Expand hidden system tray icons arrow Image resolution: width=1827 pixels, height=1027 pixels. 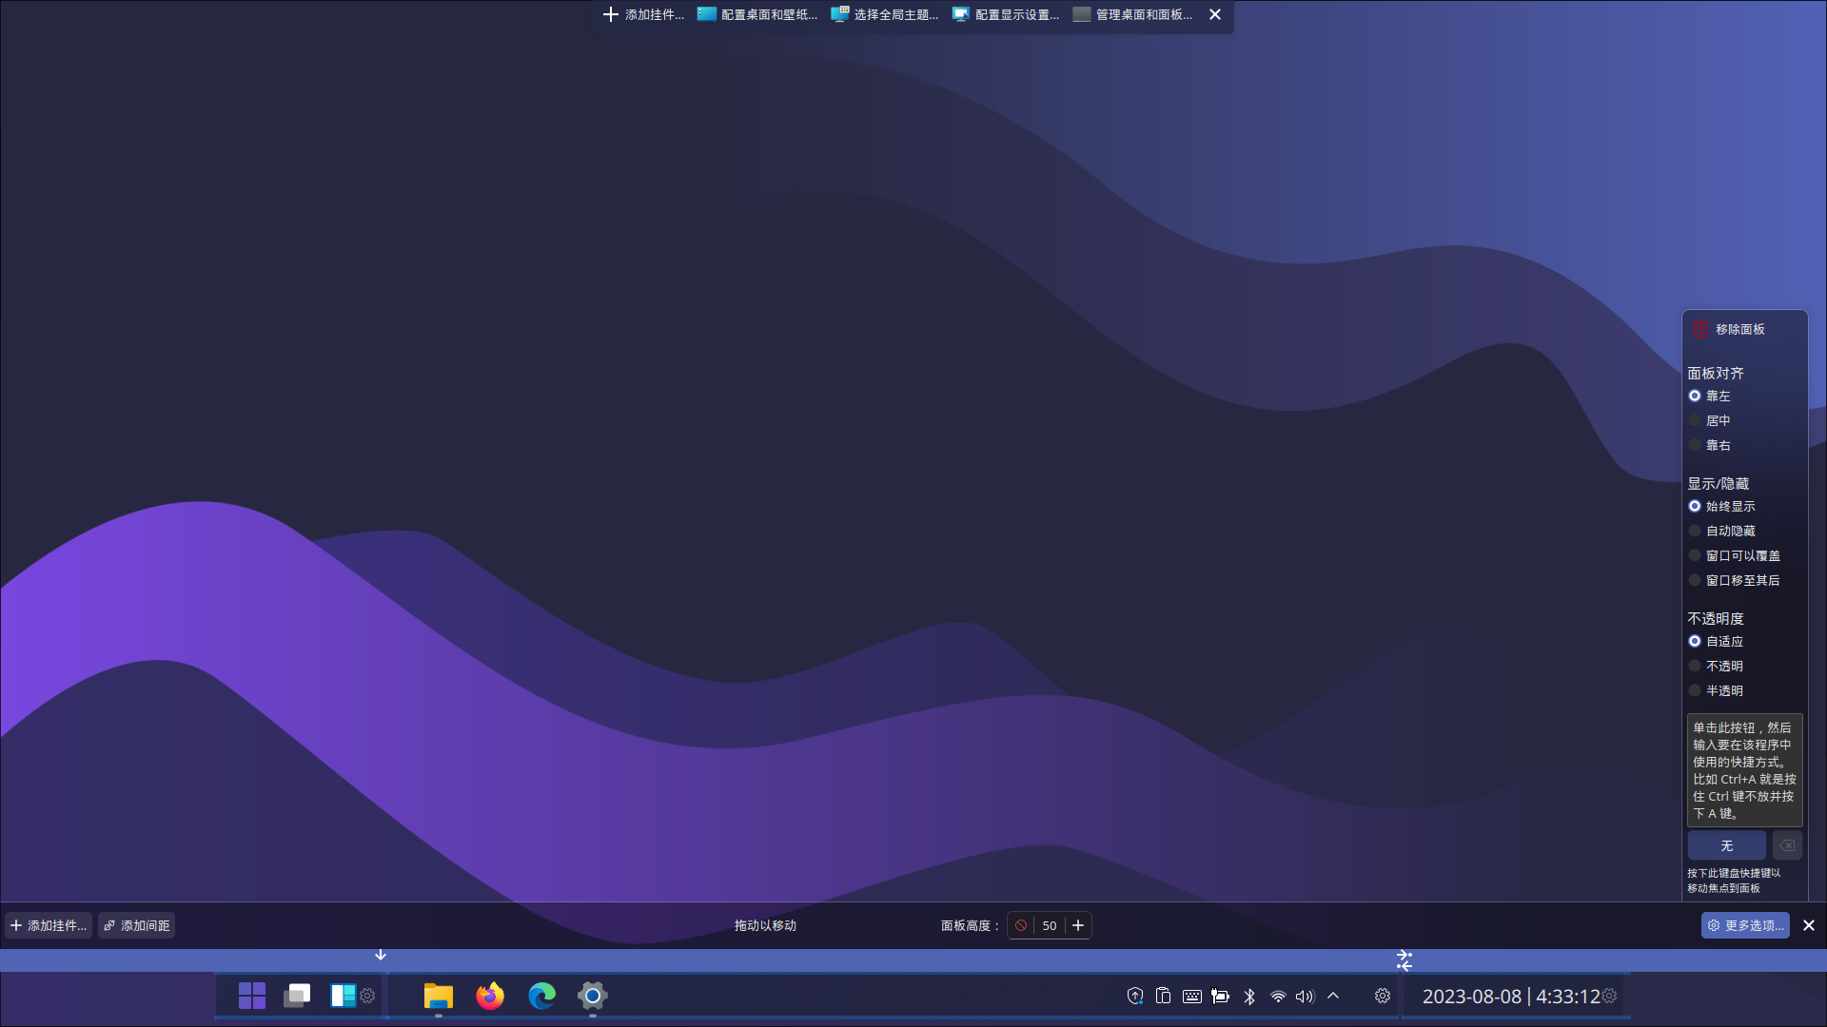(x=1333, y=996)
